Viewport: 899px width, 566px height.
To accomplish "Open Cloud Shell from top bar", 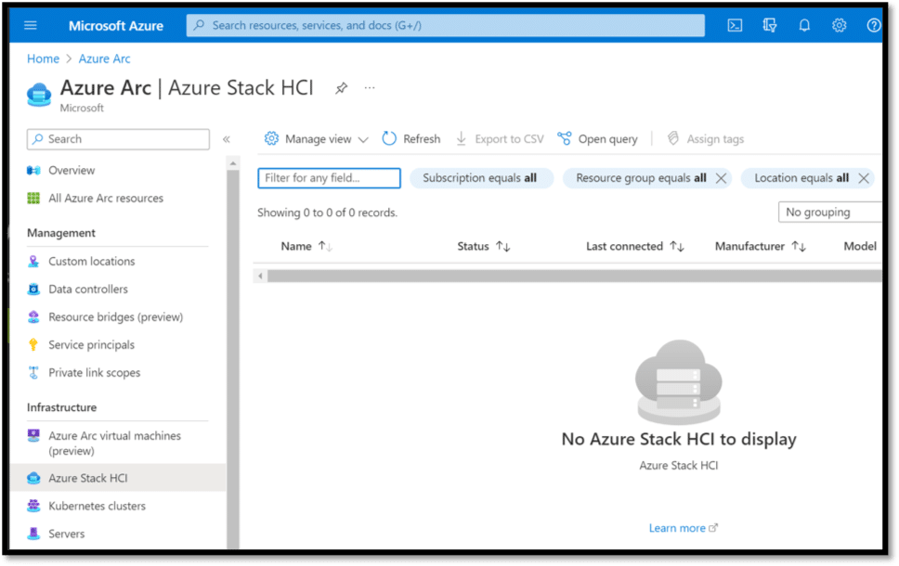I will 735,25.
